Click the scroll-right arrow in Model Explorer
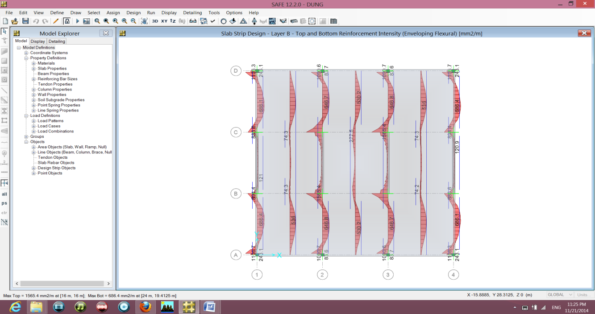Viewport: 595px width, 314px height. tap(108, 284)
